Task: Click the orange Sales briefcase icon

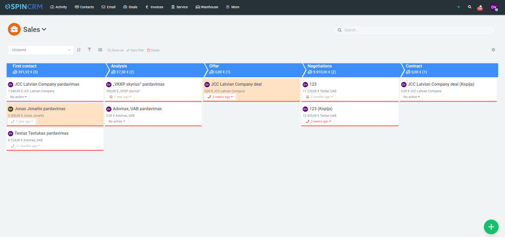Action: 14,29
